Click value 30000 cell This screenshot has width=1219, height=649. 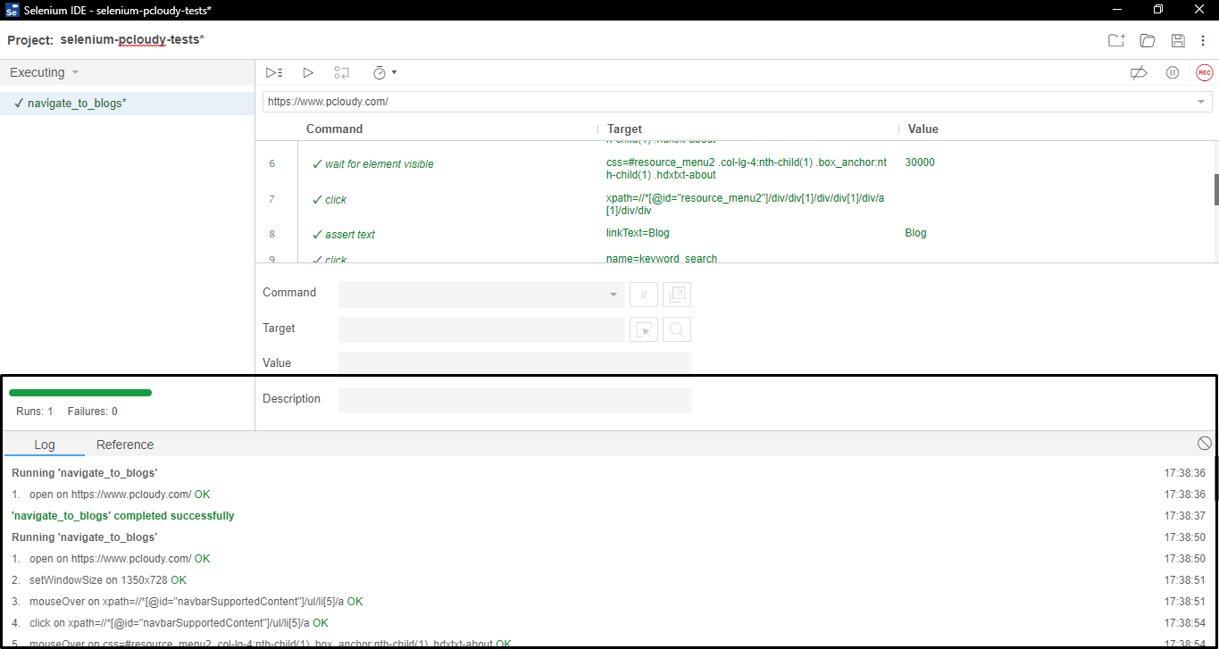[920, 162]
